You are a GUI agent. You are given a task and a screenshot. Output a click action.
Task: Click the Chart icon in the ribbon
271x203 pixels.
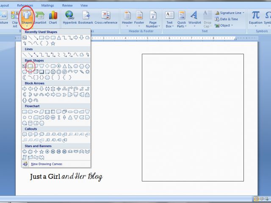point(53,18)
